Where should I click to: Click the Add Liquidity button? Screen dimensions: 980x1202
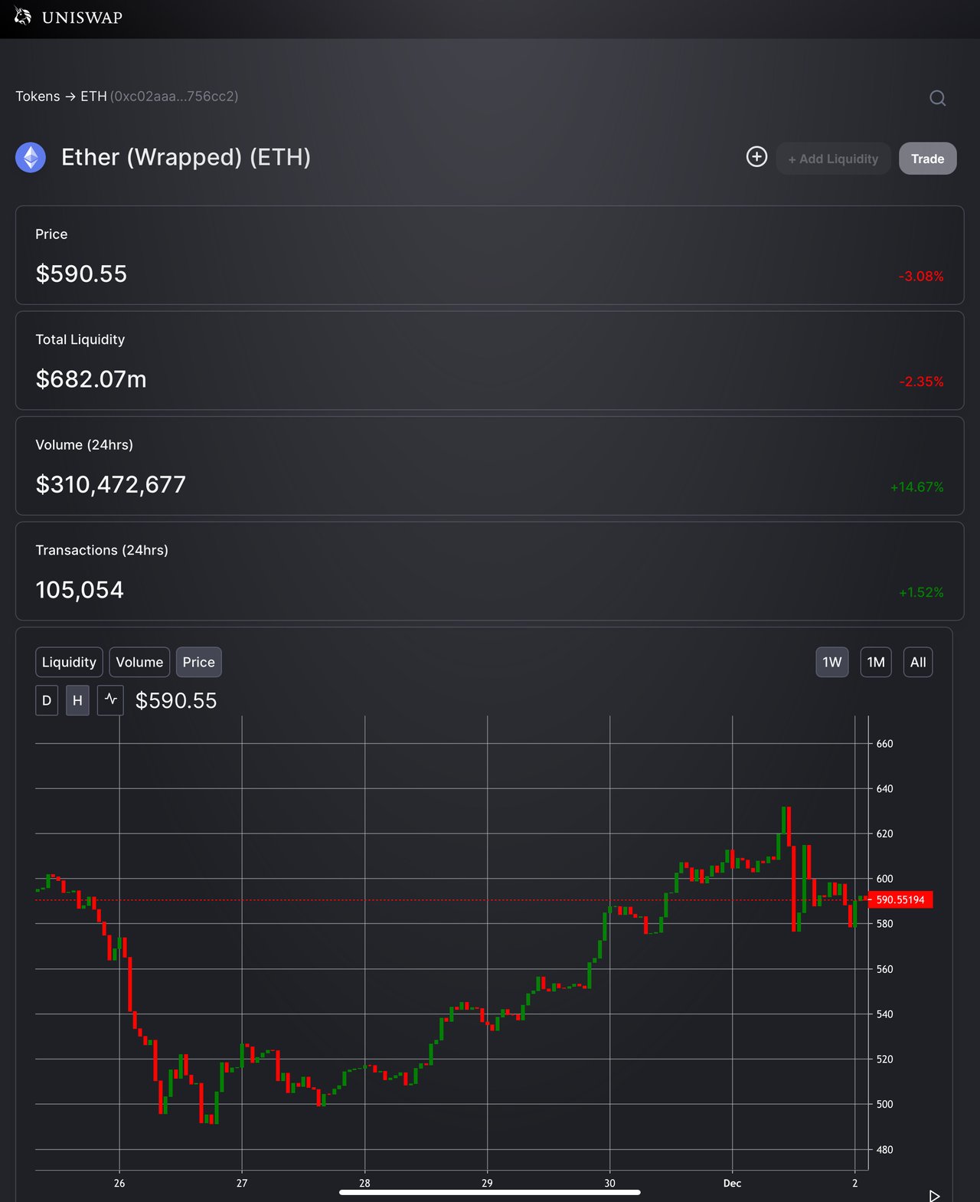833,159
